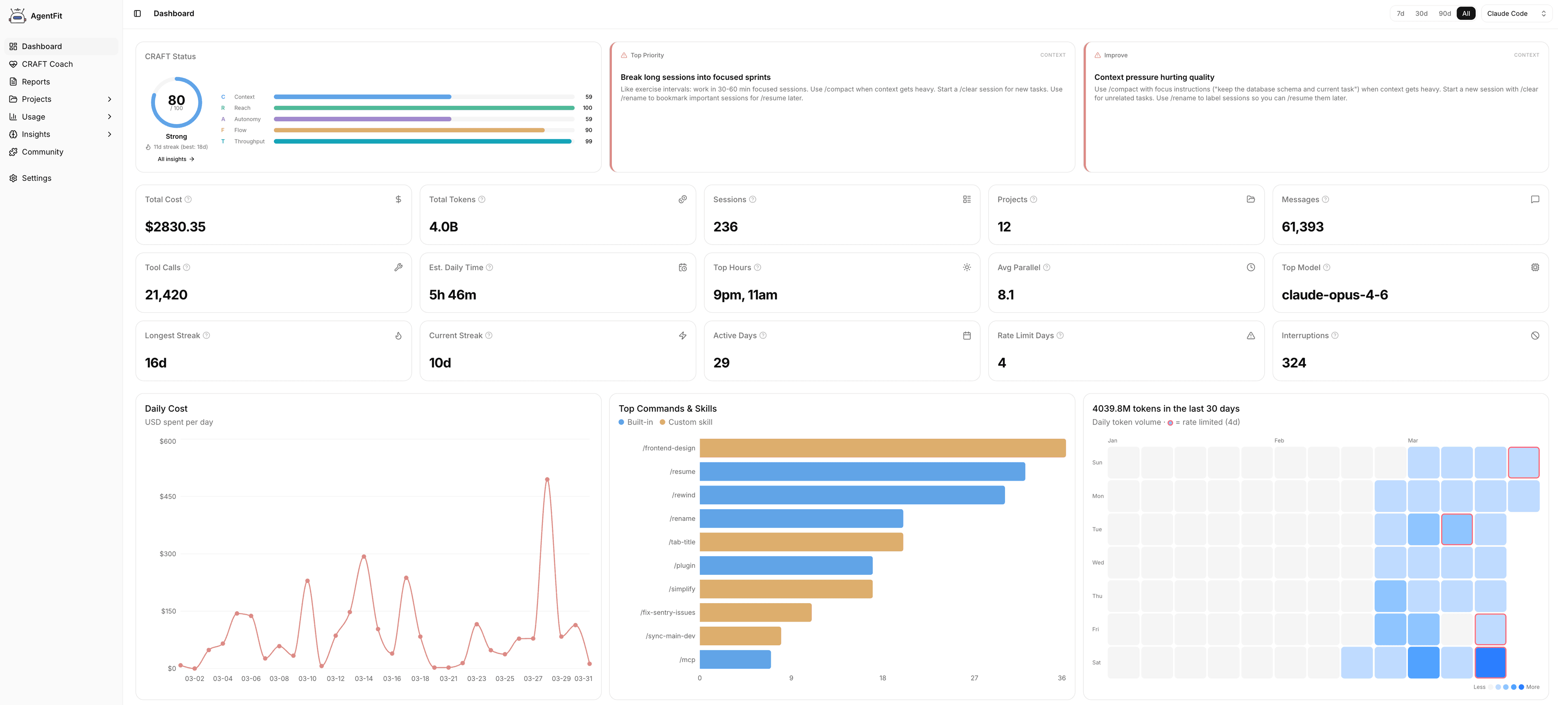
Task: Click the lightning icon on the Current Streak card
Action: click(x=682, y=335)
